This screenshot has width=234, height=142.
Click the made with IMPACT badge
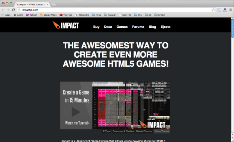(x=152, y=123)
